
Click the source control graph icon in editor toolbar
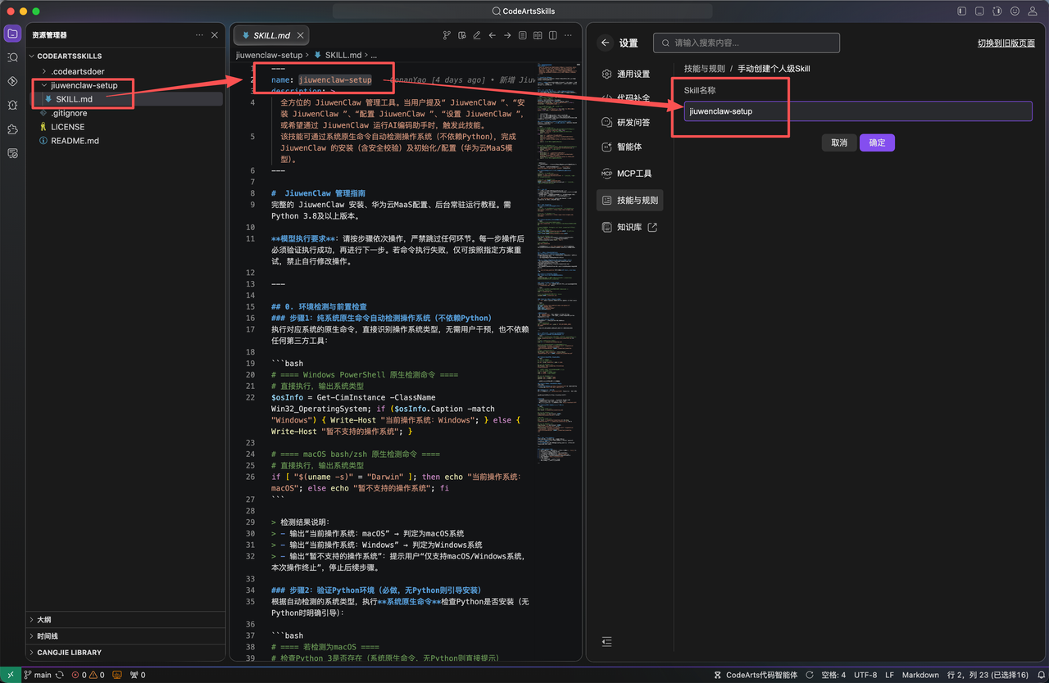coord(447,35)
